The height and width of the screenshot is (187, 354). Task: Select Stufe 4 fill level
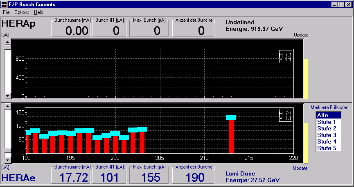(329, 141)
